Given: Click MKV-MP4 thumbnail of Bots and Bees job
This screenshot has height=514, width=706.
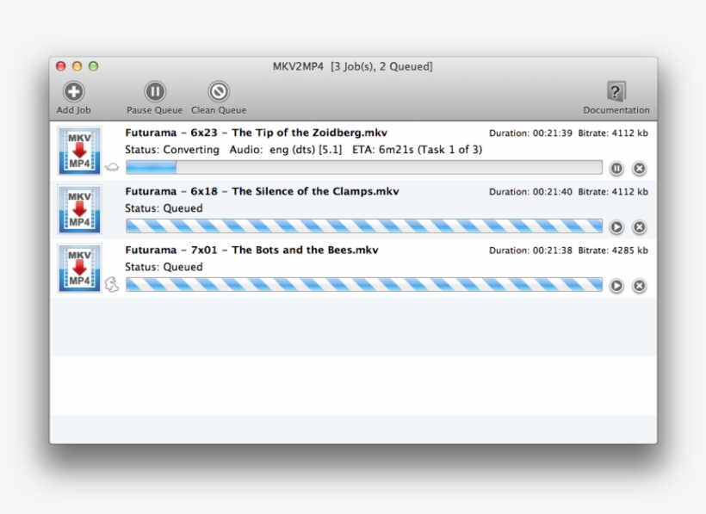Looking at the screenshot, I should click(79, 268).
